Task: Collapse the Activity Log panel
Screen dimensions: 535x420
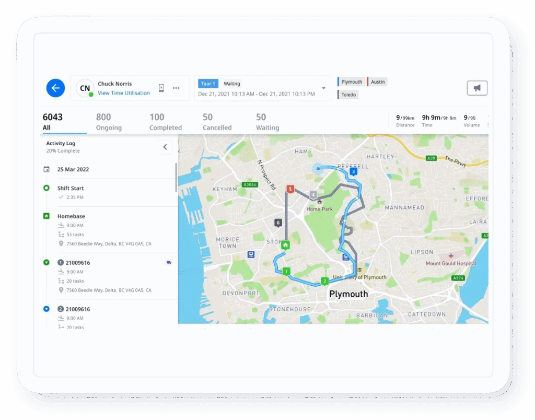Action: pos(165,147)
